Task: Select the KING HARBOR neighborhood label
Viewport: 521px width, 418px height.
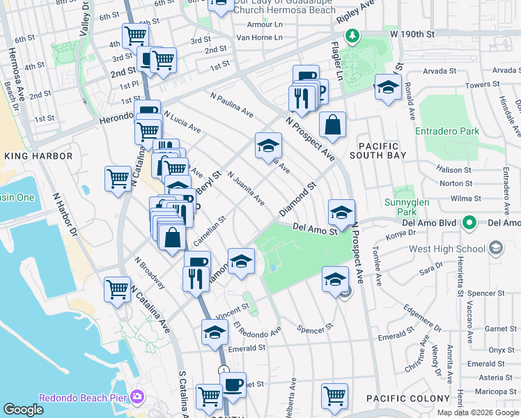Action: point(38,156)
